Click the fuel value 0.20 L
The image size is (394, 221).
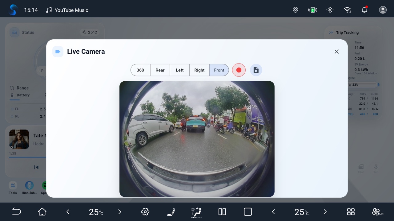360,59
